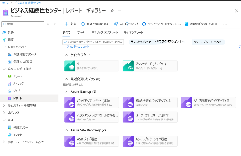
Task: Click the メトリック chart icon
Action: tap(9, 84)
